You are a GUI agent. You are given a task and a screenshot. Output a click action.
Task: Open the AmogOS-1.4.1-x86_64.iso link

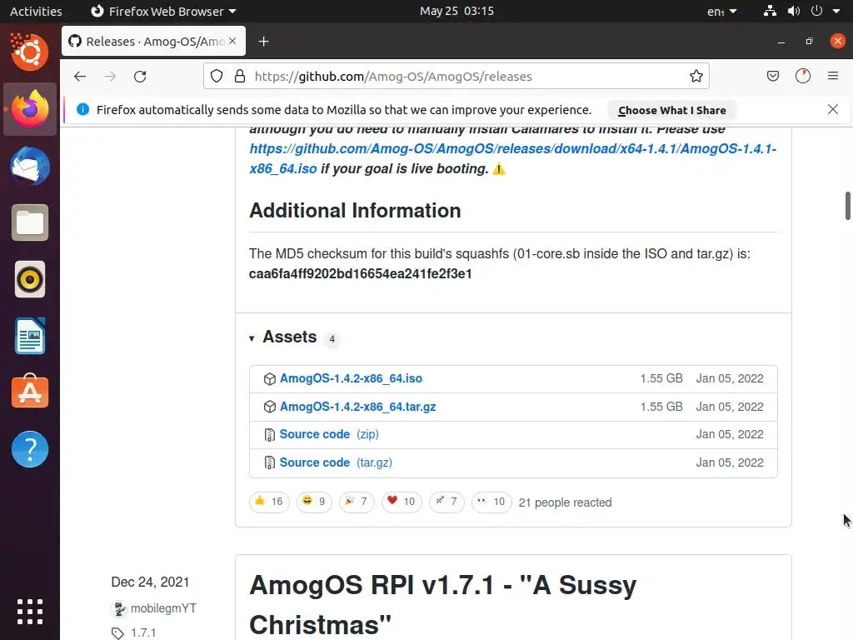coord(512,159)
